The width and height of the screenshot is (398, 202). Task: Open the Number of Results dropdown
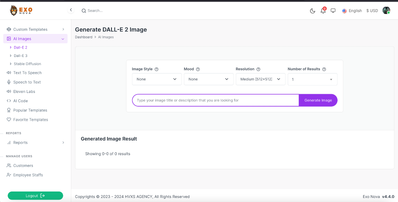point(312,79)
